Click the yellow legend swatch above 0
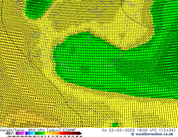The image size is (178, 137). click(x=46, y=133)
